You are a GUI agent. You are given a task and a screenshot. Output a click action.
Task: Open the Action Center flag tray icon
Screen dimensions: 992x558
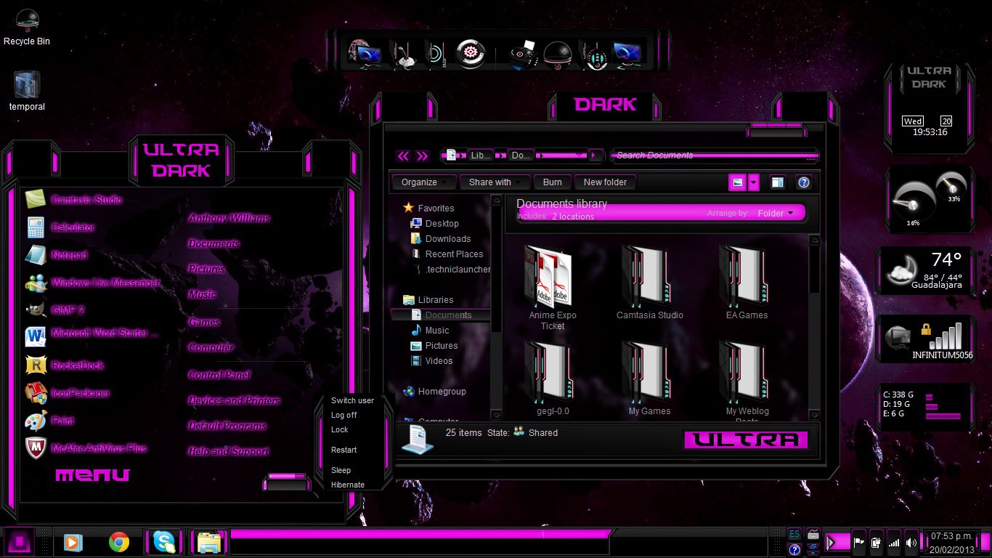[x=858, y=542]
